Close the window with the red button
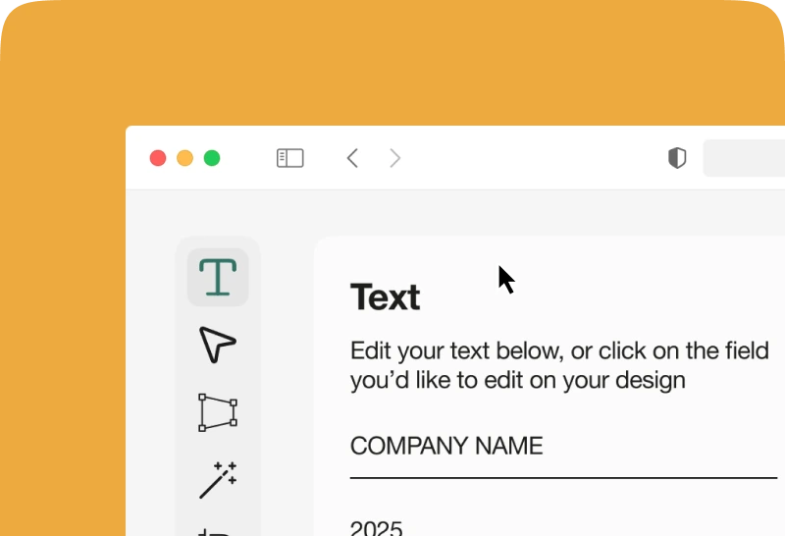Image resolution: width=785 pixels, height=536 pixels. pos(157,158)
